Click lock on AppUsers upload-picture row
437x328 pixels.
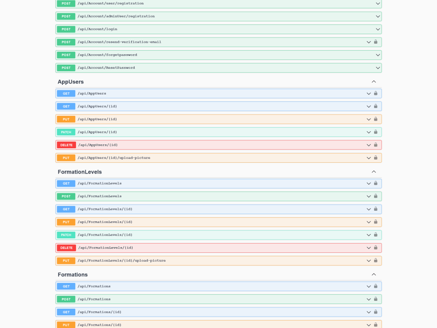point(375,157)
